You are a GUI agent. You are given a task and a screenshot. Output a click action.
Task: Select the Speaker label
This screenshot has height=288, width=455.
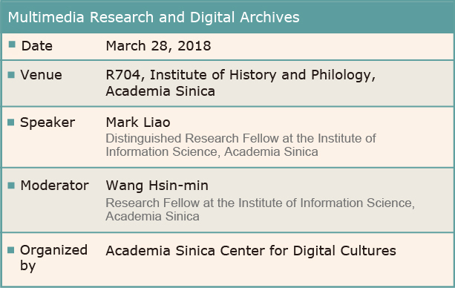tap(48, 122)
